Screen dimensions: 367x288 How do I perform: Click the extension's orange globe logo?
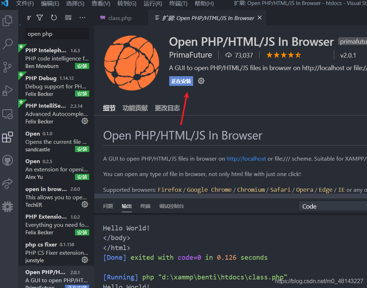(x=131, y=63)
